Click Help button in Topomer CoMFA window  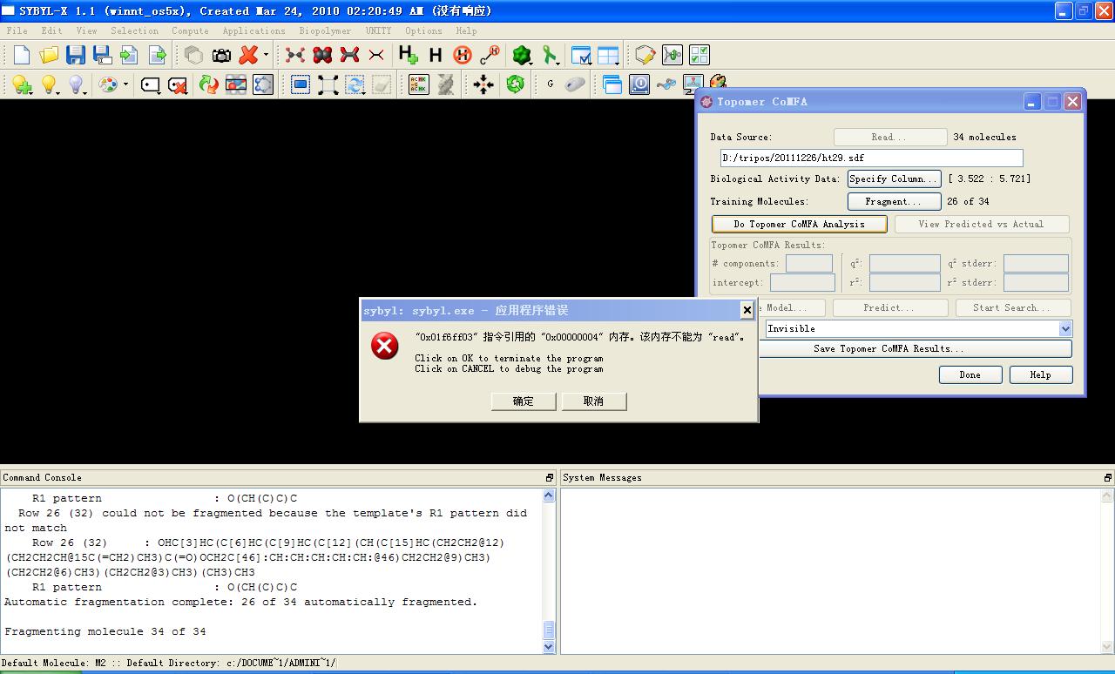[x=1040, y=374]
